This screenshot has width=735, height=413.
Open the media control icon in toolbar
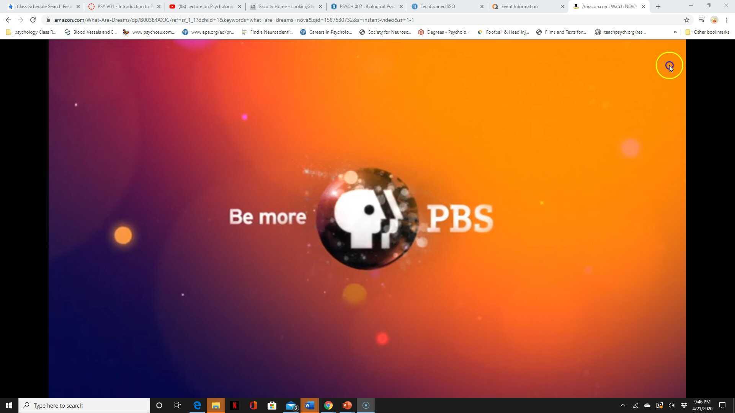702,20
